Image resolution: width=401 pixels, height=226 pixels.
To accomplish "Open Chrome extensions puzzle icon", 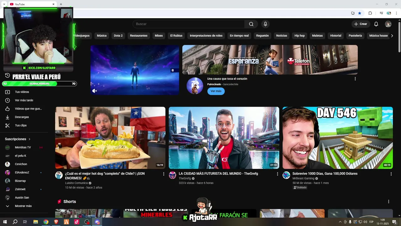I will click(370, 13).
